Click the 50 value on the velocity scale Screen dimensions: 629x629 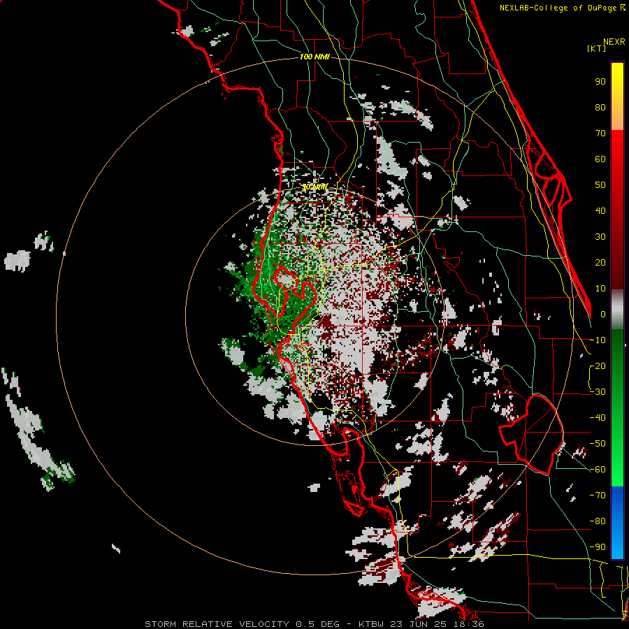(600, 185)
